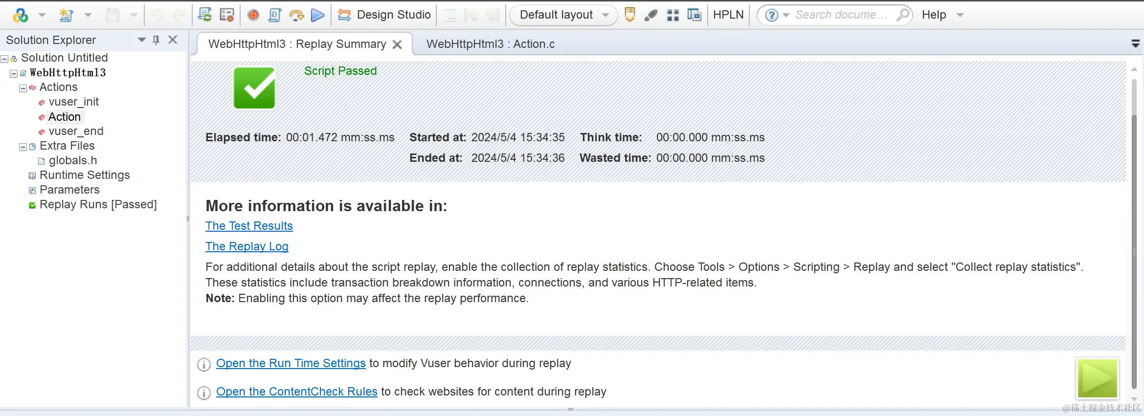Open Solution Explorer options dropdown arrow
This screenshot has height=416, width=1144.
pyautogui.click(x=142, y=40)
